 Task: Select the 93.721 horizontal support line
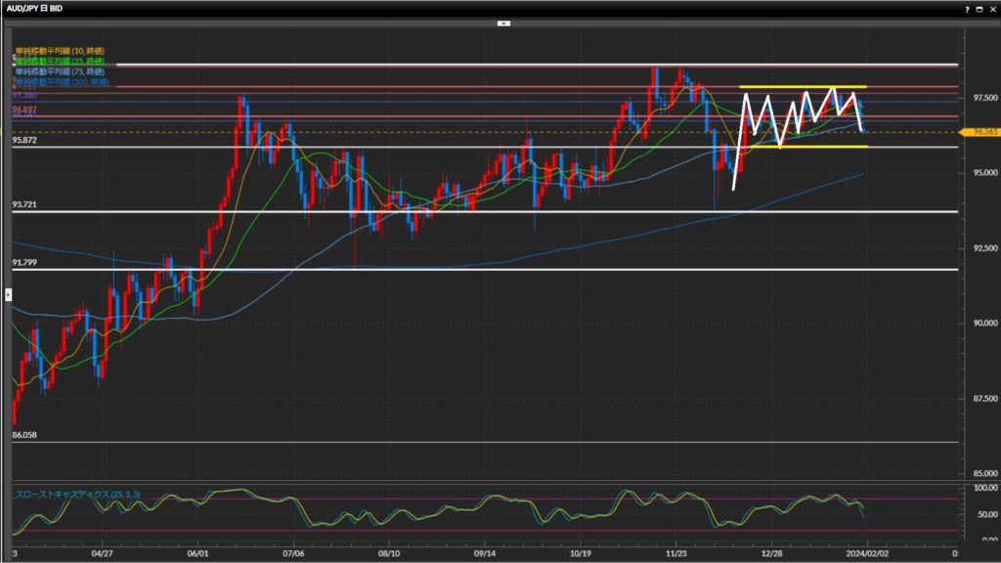point(489,211)
